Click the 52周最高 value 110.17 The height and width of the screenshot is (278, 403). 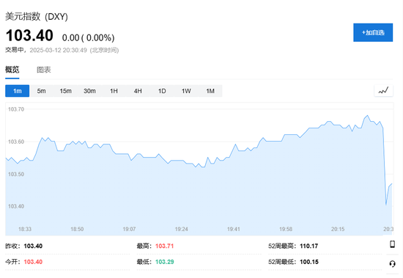click(309, 246)
